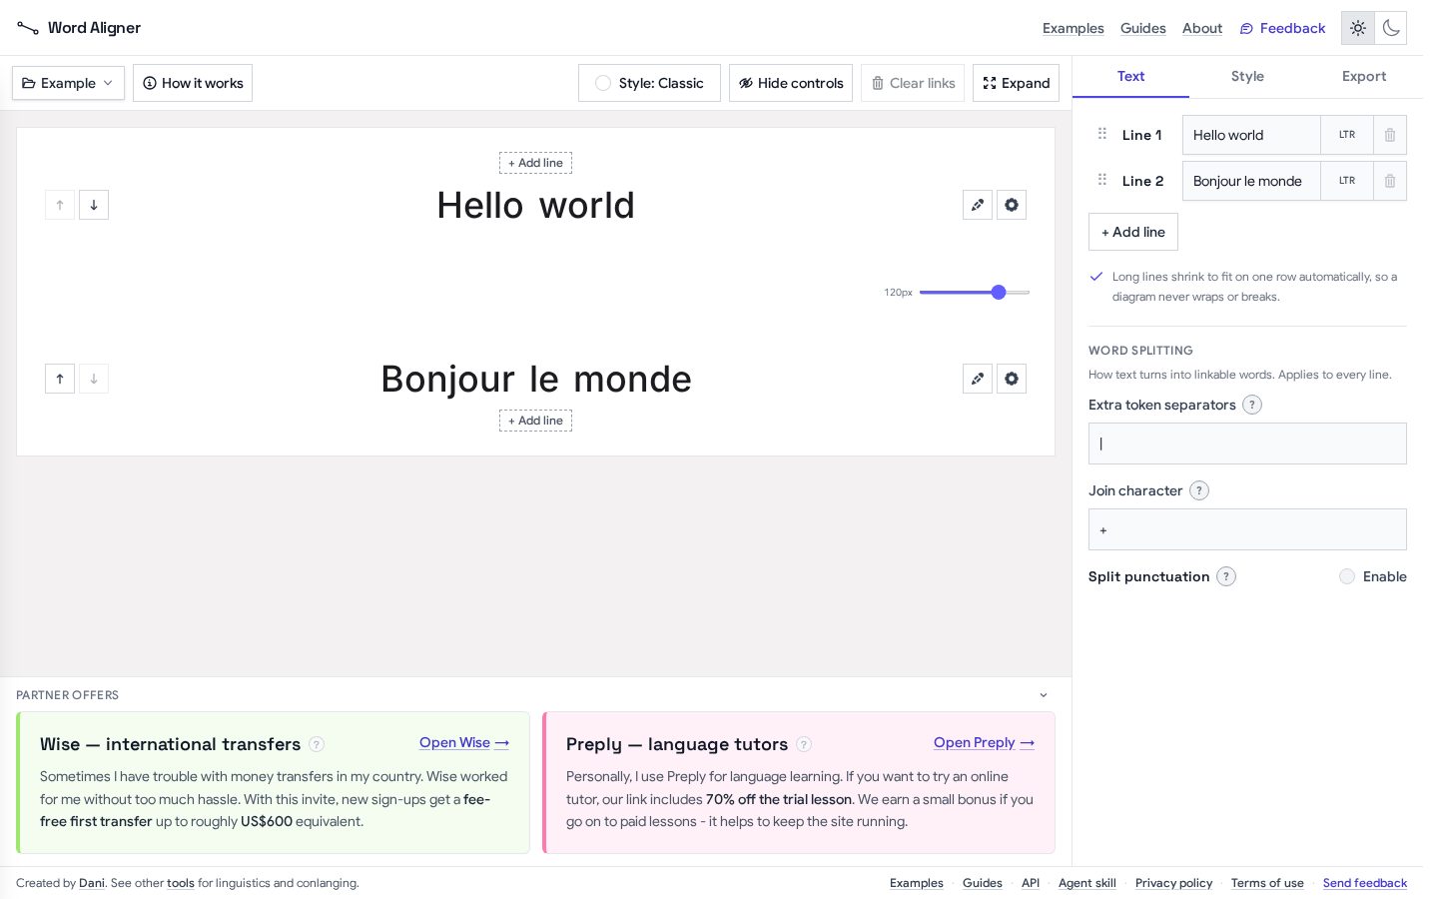Open About in top navigation

tap(1202, 28)
